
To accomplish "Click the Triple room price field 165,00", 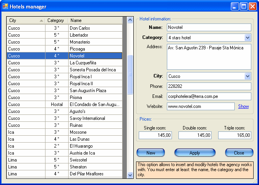I will pos(235,135).
